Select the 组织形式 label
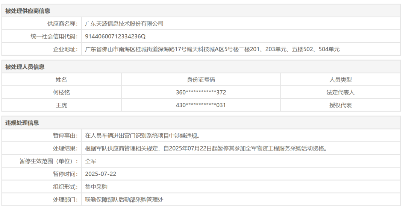The height and width of the screenshot is (213, 406). [x=65, y=187]
